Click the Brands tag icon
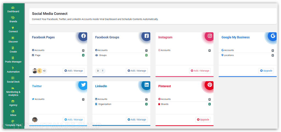Viewport: 281px width, 132px height. (x=13, y=17)
